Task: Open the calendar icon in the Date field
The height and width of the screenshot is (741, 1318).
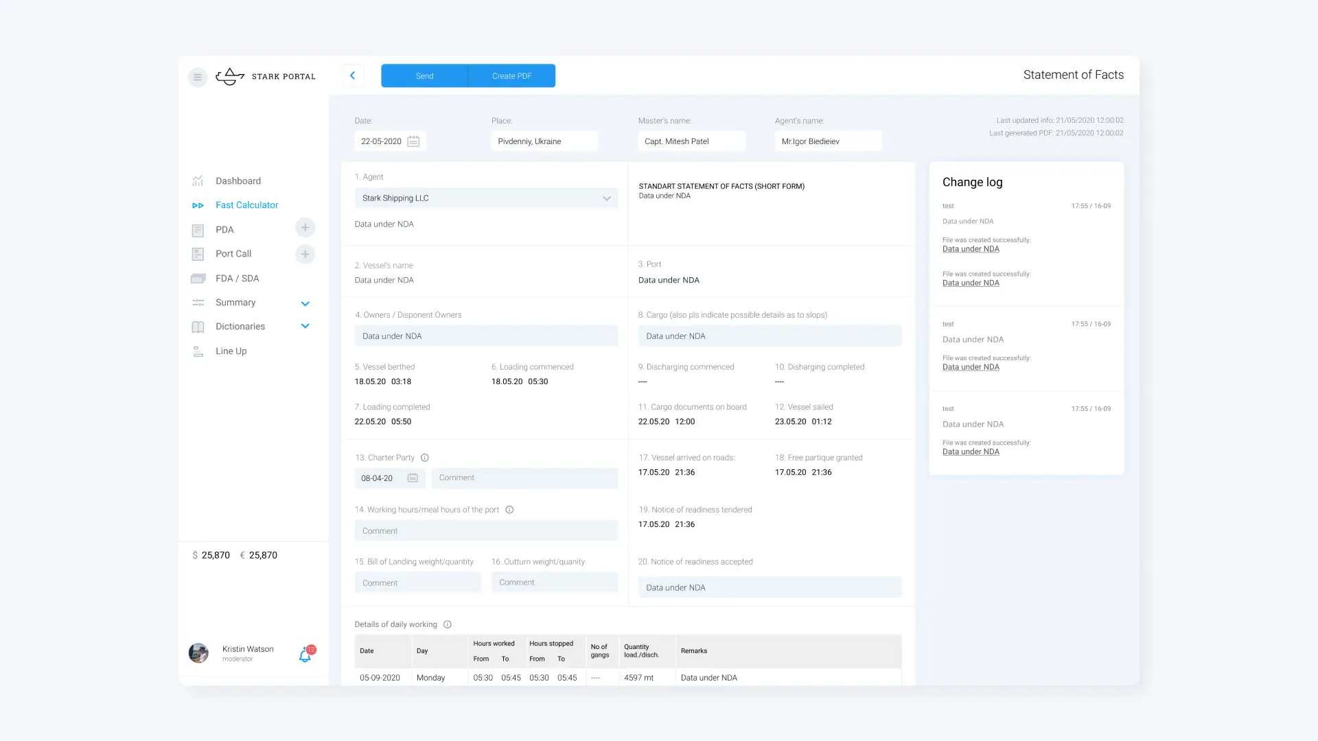Action: 413,141
